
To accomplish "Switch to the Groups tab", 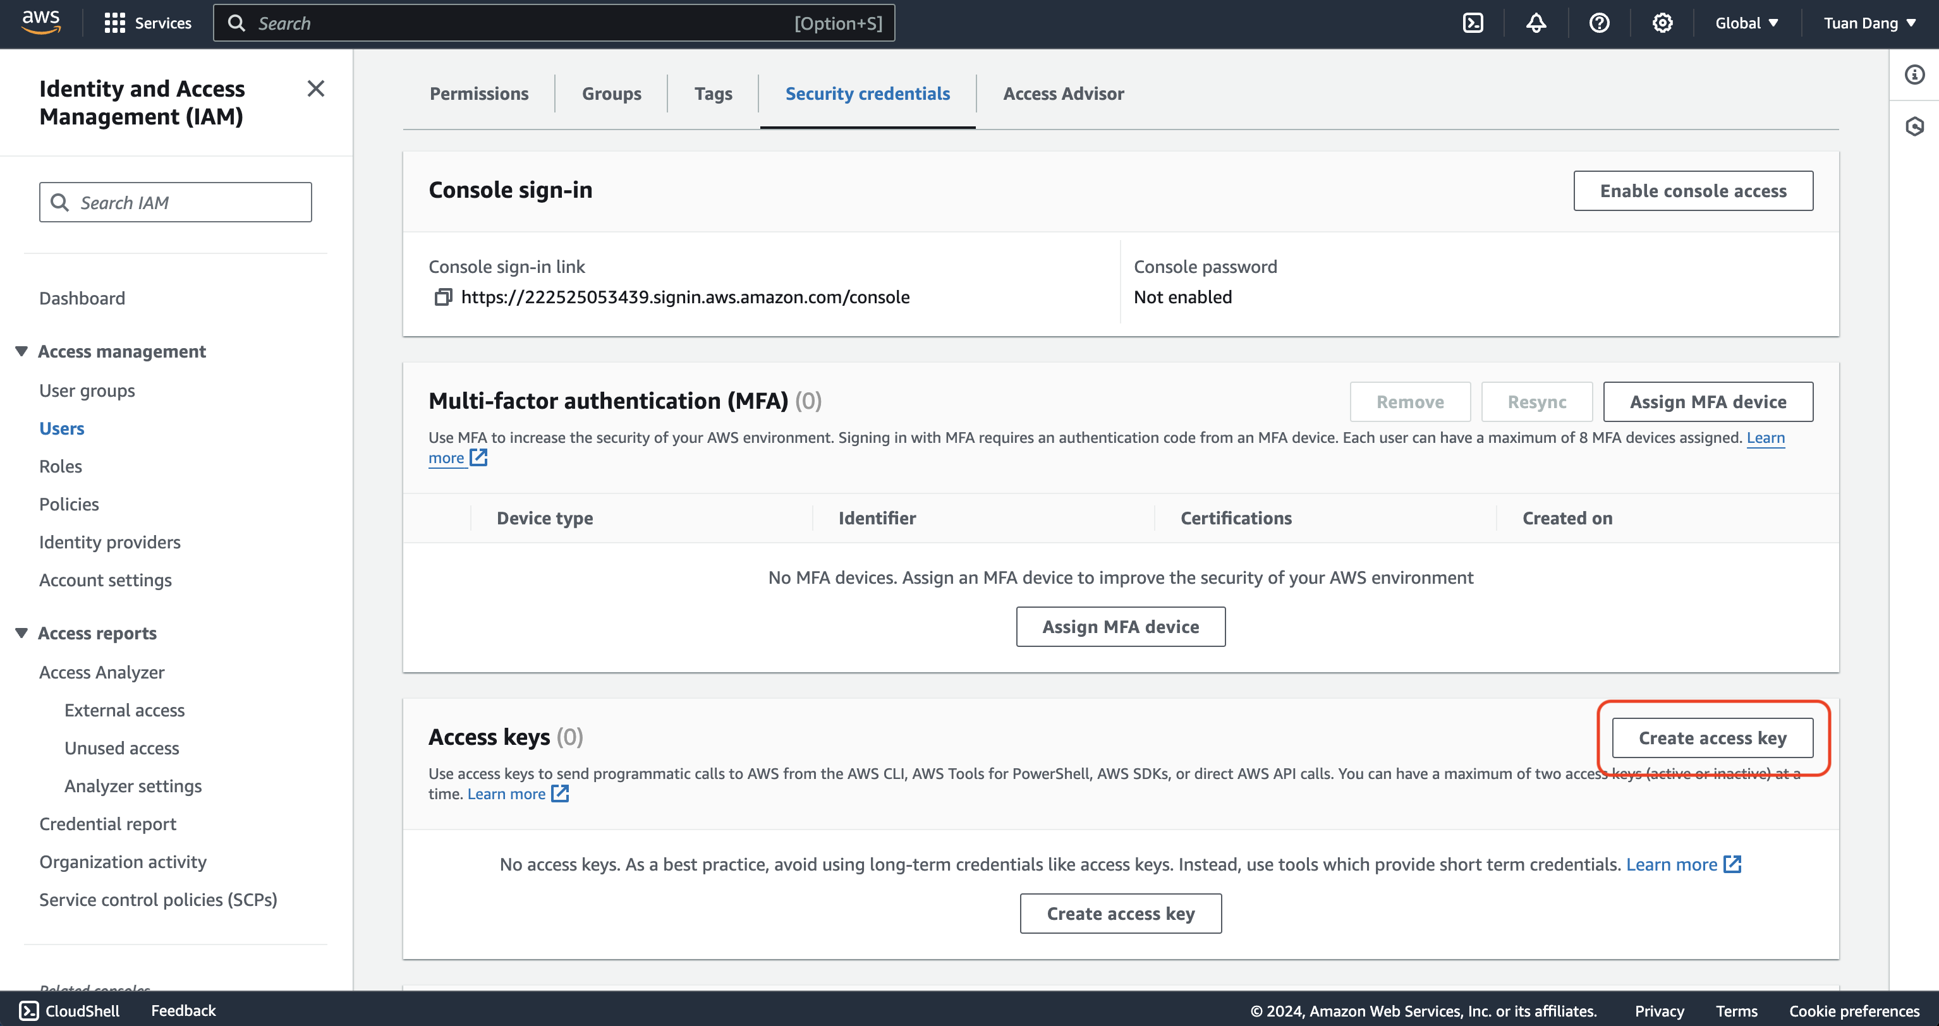I will (x=611, y=94).
